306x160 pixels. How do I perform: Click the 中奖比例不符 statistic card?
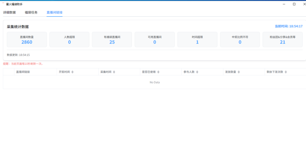pos(240,40)
